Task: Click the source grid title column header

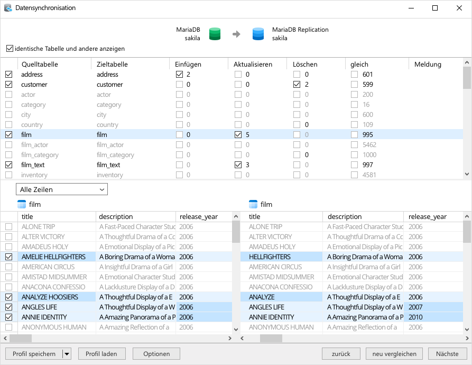Action: coord(57,216)
